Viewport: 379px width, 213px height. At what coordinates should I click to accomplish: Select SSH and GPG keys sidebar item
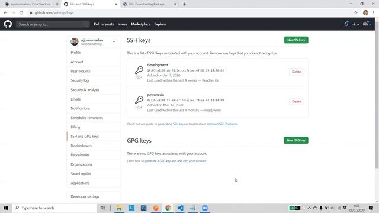[94, 137]
